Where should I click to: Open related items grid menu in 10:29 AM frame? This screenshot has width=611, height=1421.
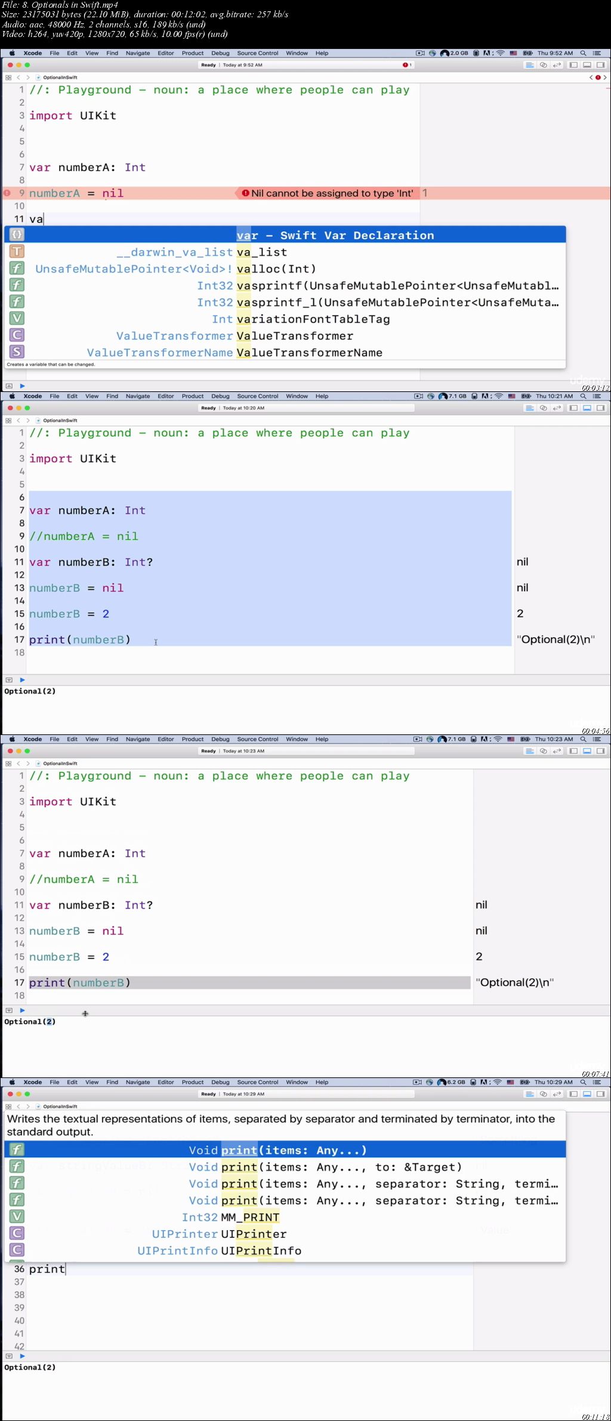tap(8, 1107)
